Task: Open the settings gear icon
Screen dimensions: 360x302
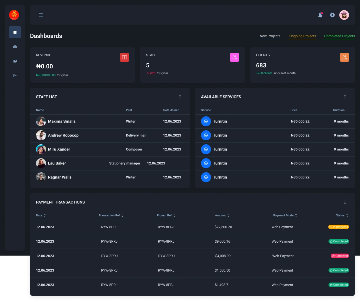Action: (x=332, y=15)
